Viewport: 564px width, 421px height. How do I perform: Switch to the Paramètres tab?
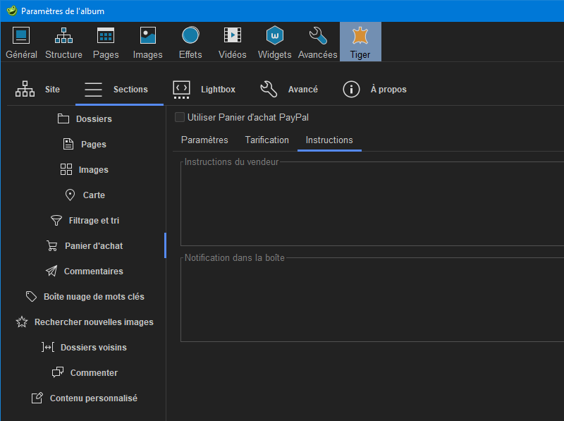(204, 140)
